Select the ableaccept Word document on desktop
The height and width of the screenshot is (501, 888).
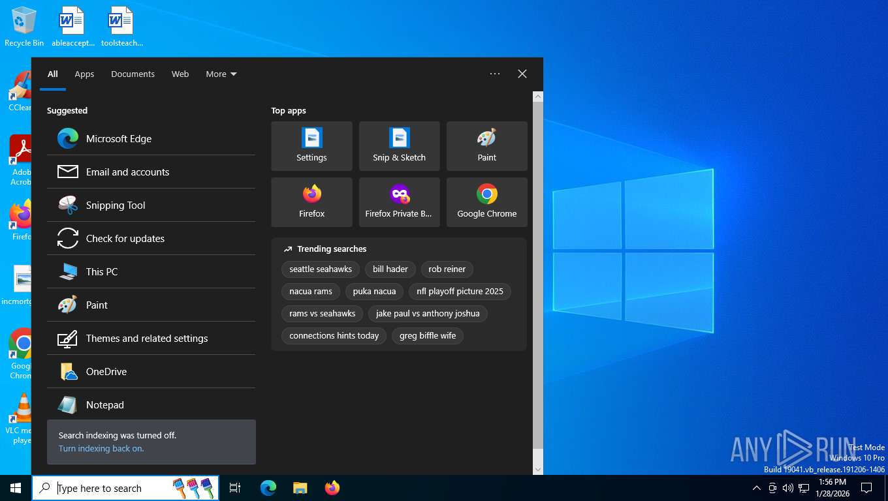72,27
